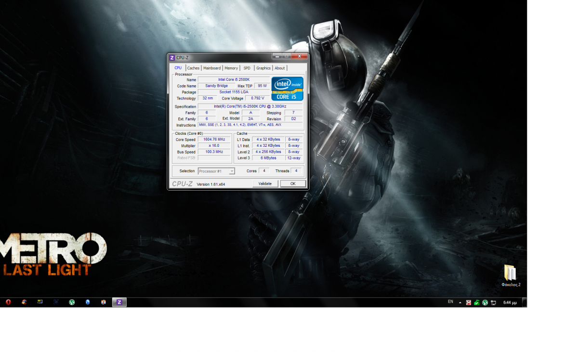Screen dimensions: 578x361
Task: Click the CPU-Z title bar icon
Action: 172,57
